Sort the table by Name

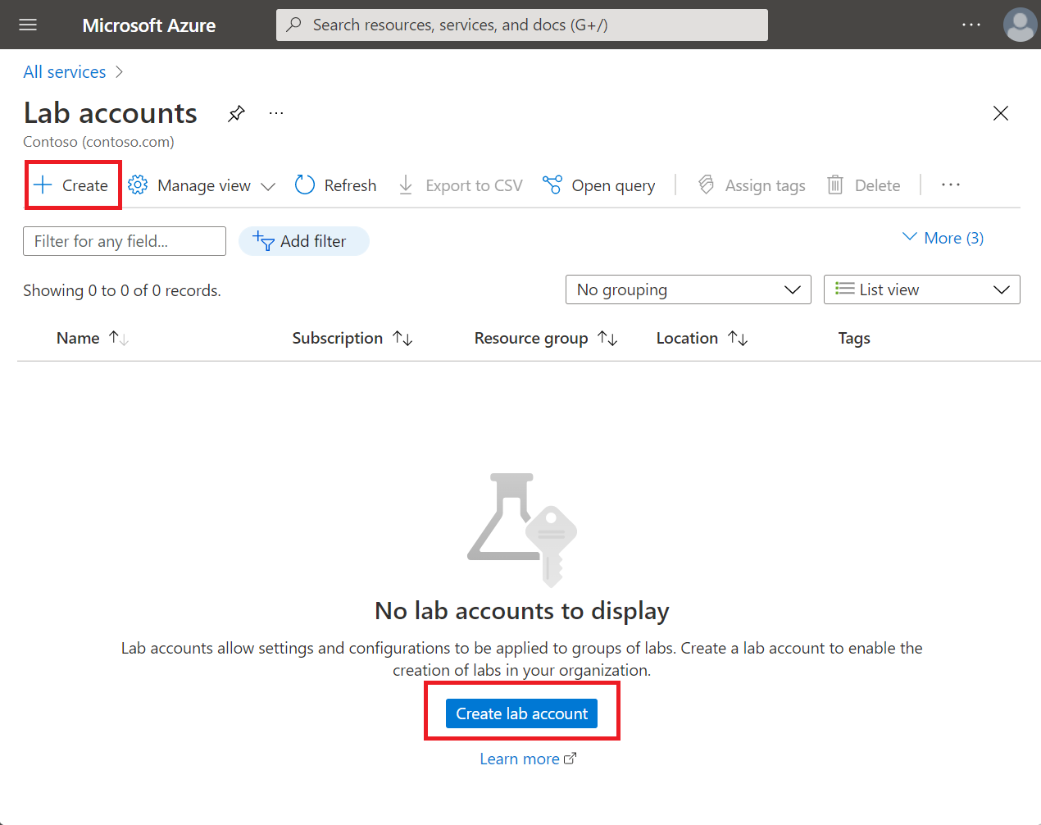click(78, 338)
